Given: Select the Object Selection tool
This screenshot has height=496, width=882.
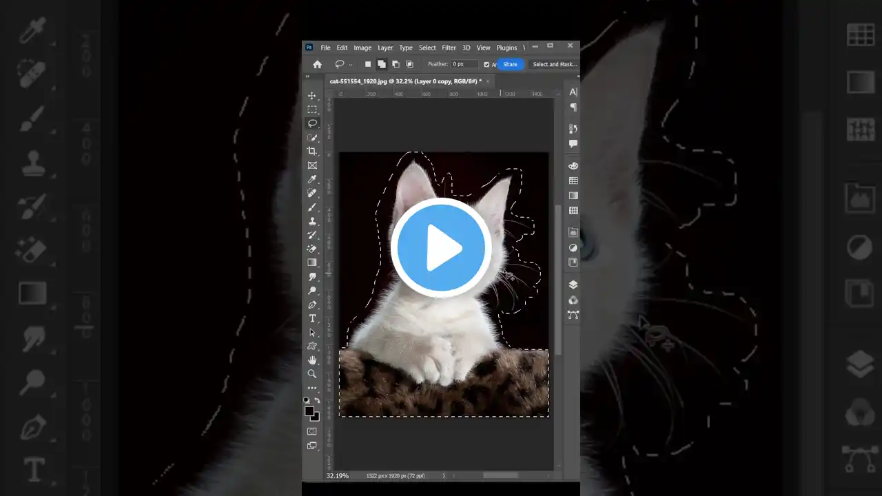Looking at the screenshot, I should (312, 138).
